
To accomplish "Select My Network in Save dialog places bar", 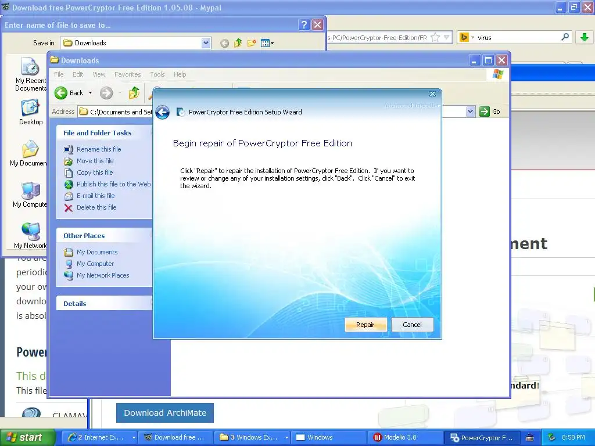I will tap(30, 236).
